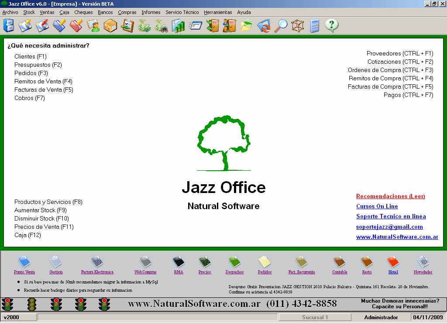The image size is (447, 324).
Task: Click the document icon above Novedades
Action: point(423,262)
